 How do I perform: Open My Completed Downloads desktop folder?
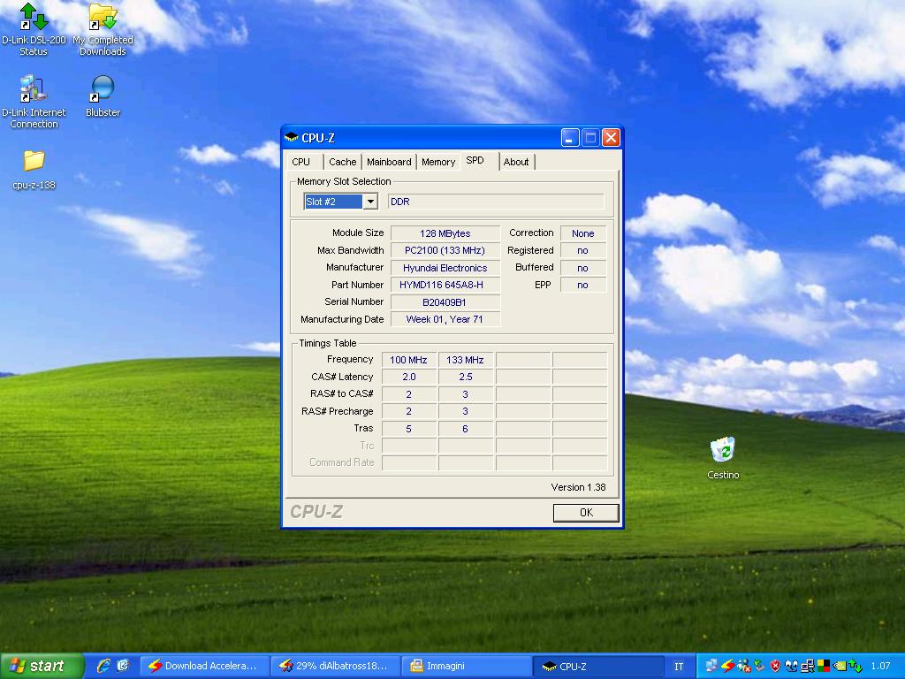[103, 29]
